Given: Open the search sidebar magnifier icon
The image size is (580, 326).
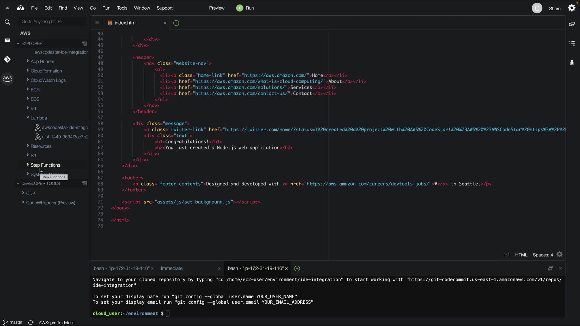Looking at the screenshot, I should [8, 22].
